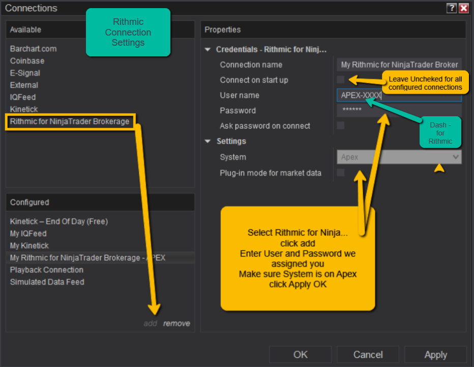The height and width of the screenshot is (367, 474).
Task: Click the Apply button
Action: coord(436,355)
